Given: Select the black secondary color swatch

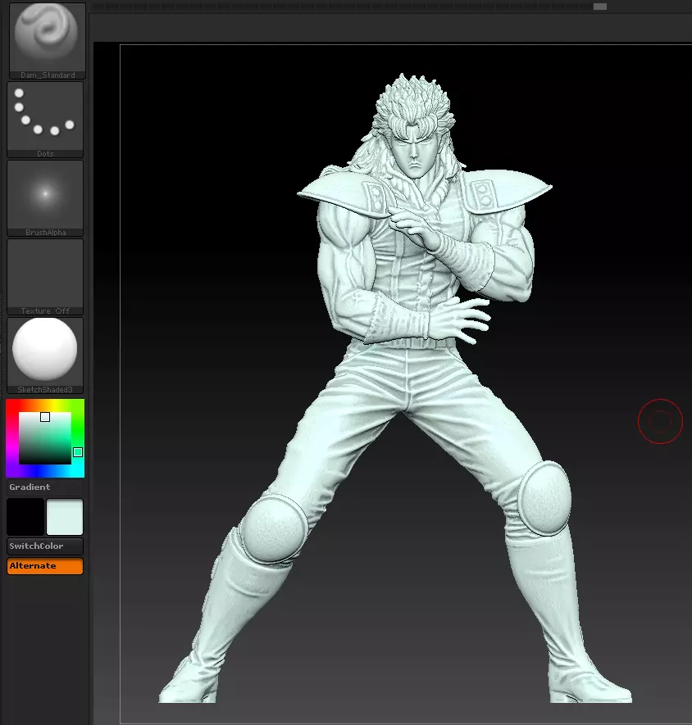Looking at the screenshot, I should [x=25, y=516].
